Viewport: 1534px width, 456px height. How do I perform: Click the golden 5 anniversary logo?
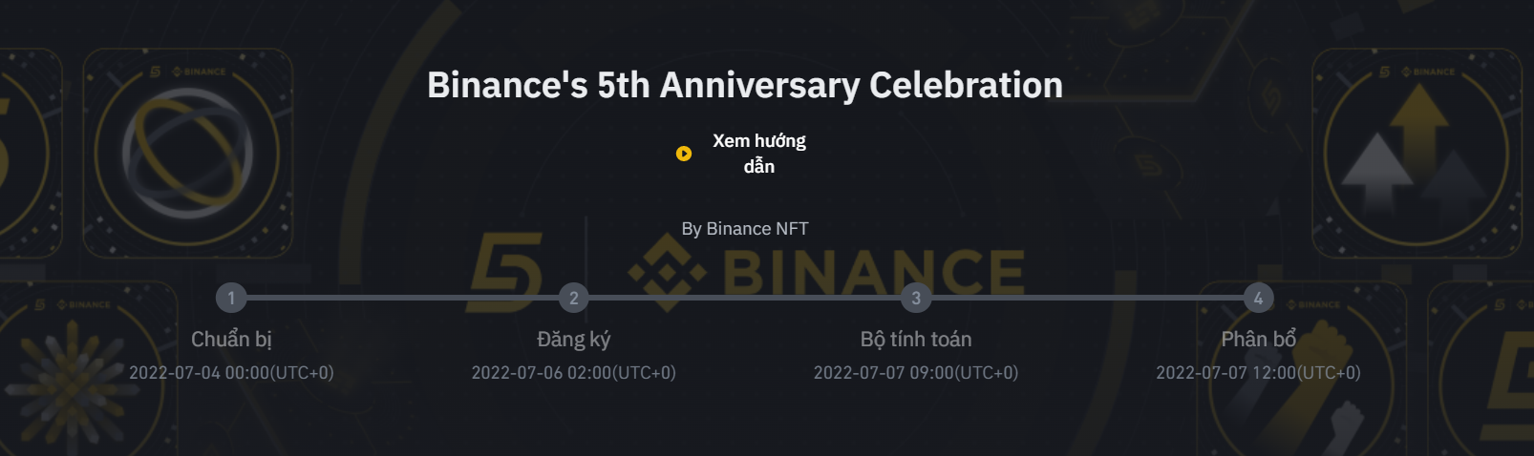[x=506, y=272]
